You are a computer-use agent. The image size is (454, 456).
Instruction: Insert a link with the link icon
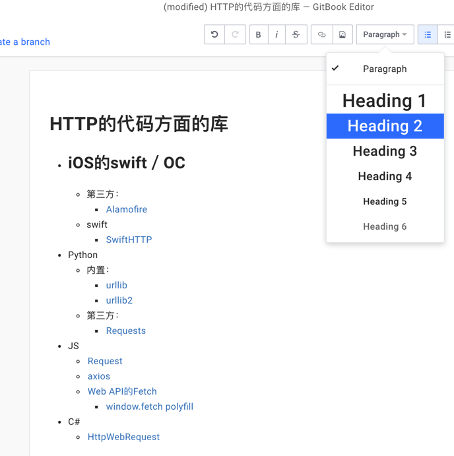[x=321, y=34]
